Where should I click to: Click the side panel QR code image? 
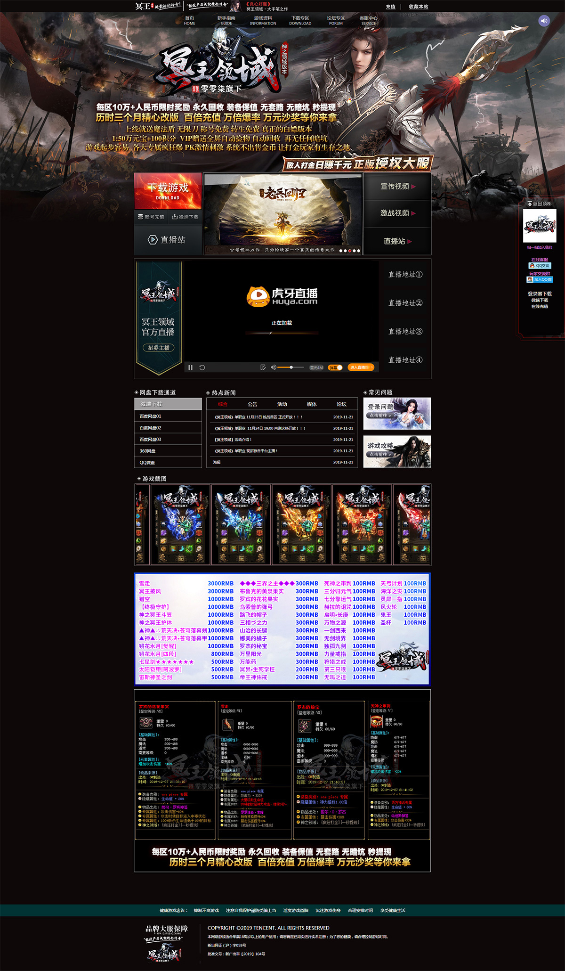[540, 226]
